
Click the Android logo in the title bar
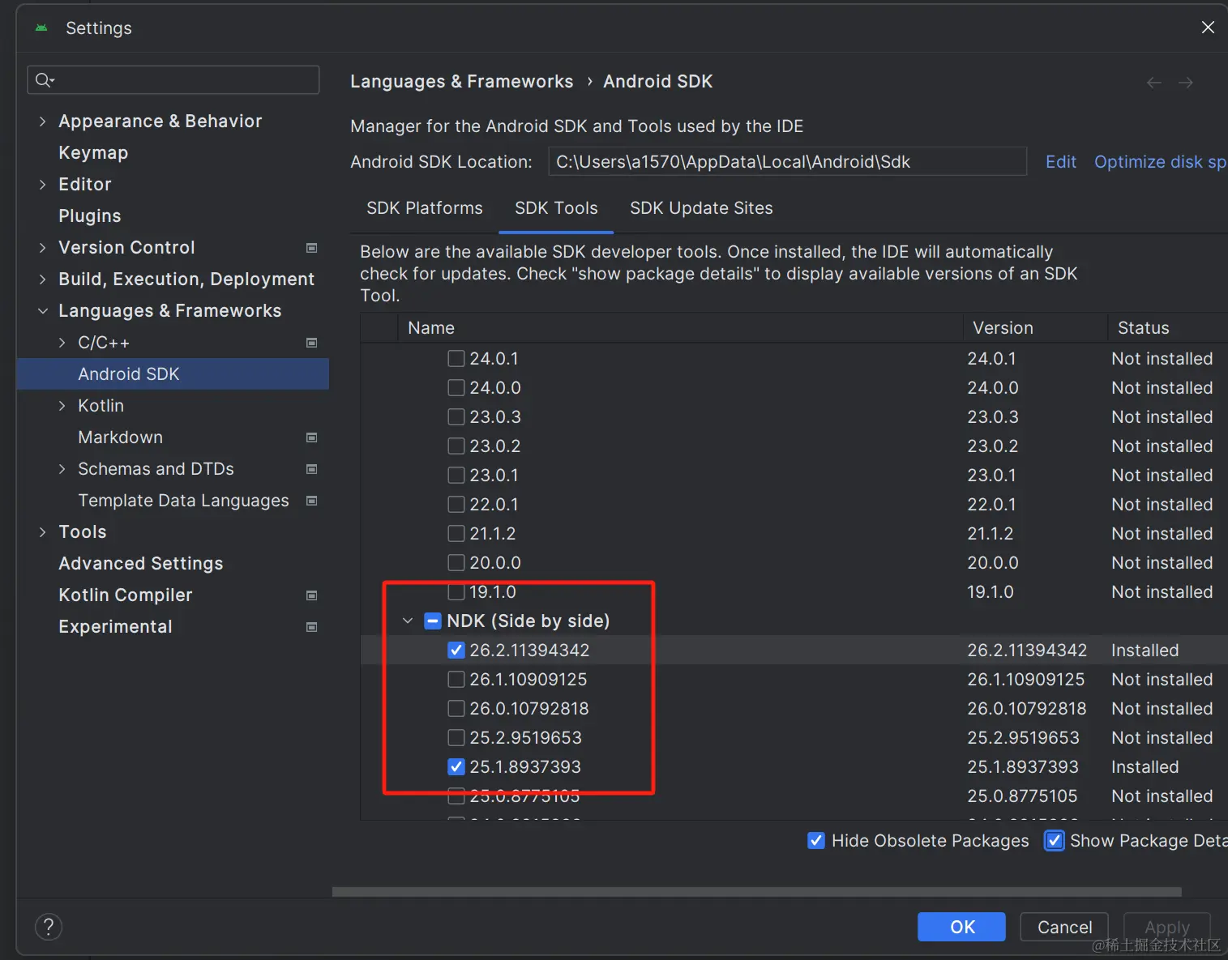(41, 27)
